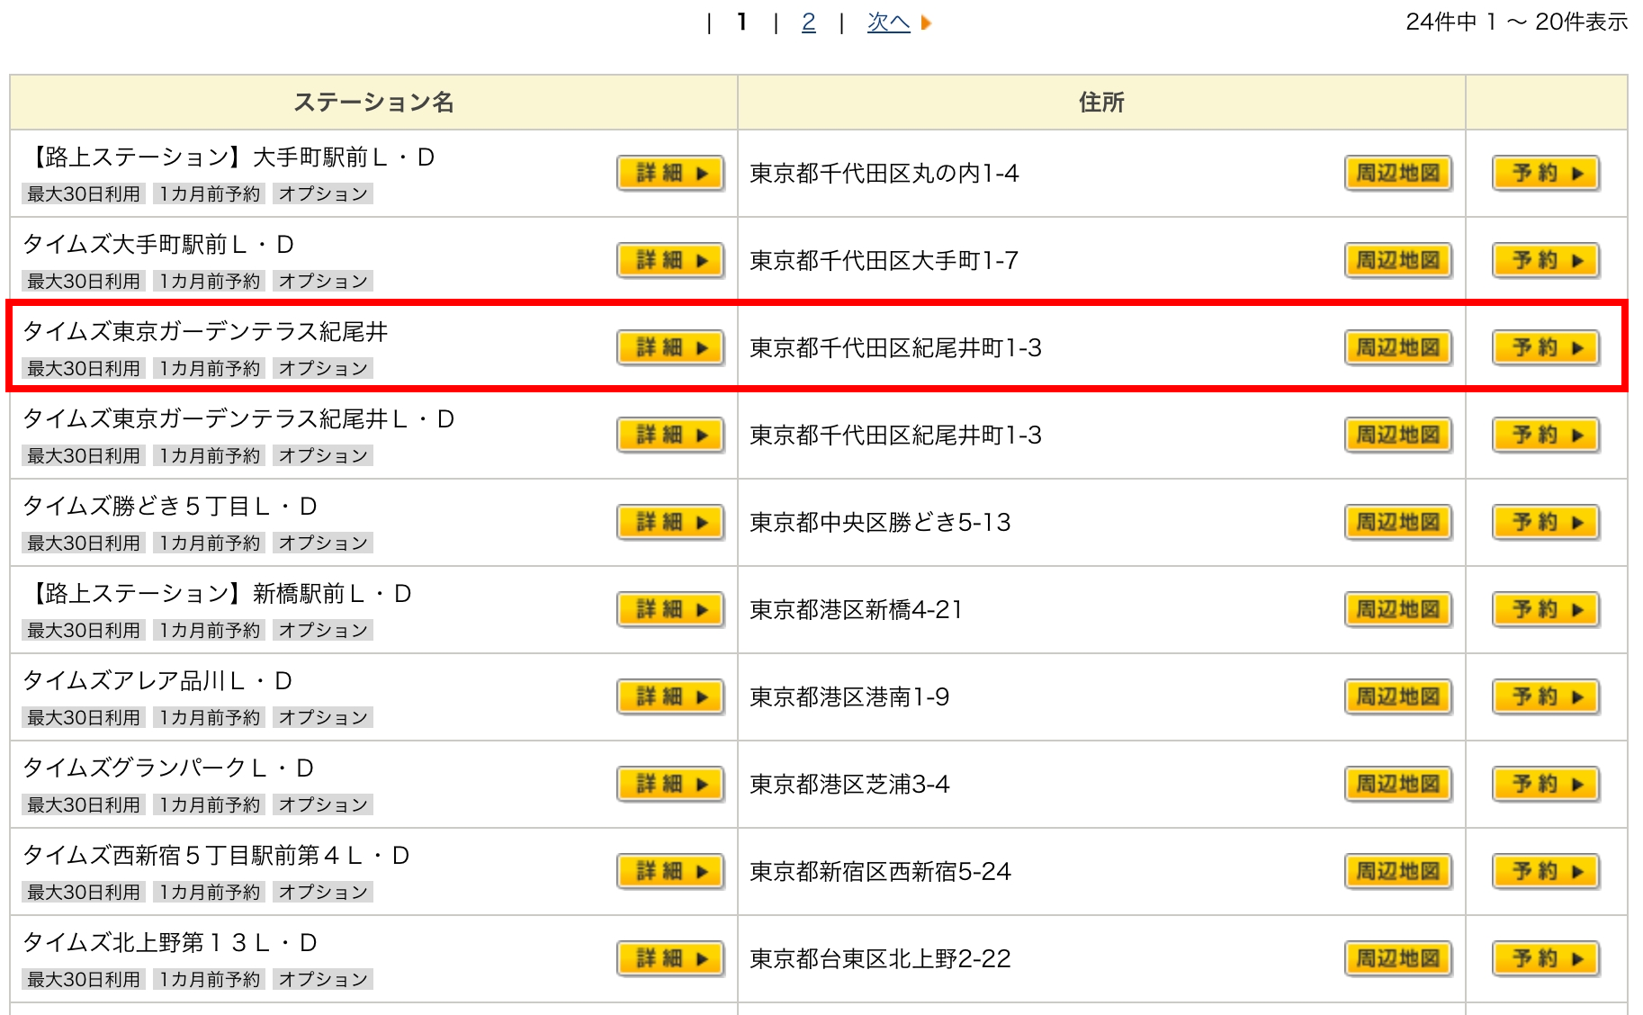Open 詳細 for タイムズアレア品川L・D
Viewport: 1643px width, 1015px height.
coord(670,696)
